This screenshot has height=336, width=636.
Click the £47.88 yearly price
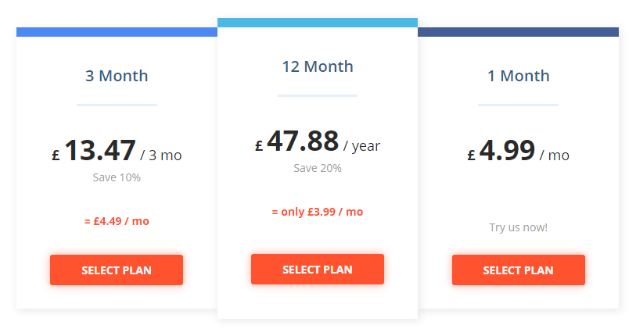[x=296, y=141]
